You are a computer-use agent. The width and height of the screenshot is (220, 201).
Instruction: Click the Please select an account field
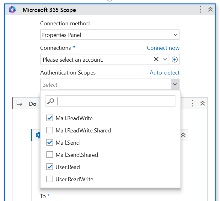point(105,59)
